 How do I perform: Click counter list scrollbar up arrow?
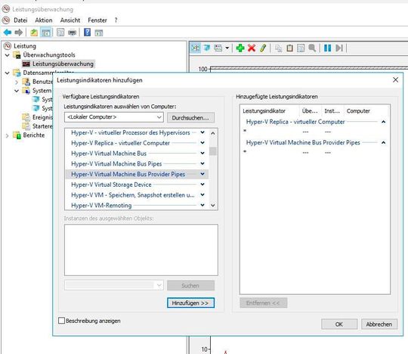point(213,133)
